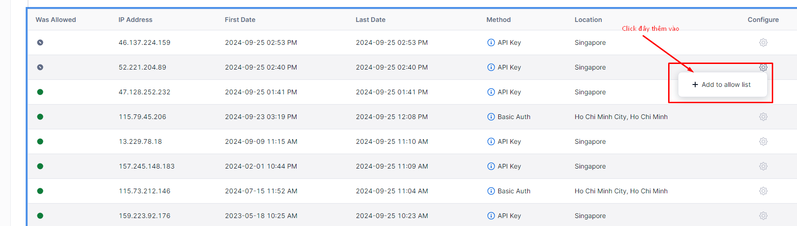
Task: Click info icon next to Basic Auth for 115.79.45.206
Action: [491, 117]
